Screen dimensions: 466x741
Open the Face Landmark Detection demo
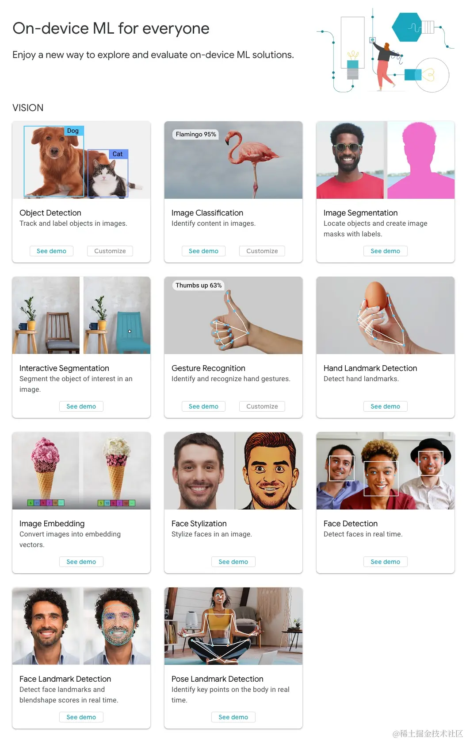click(81, 717)
